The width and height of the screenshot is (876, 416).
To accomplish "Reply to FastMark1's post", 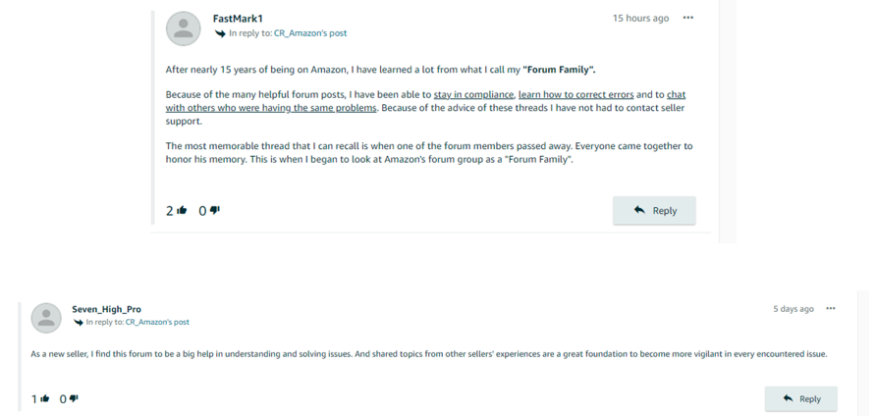I will [x=654, y=211].
